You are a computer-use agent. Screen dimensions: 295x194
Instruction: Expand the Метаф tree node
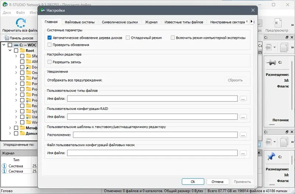(10, 128)
